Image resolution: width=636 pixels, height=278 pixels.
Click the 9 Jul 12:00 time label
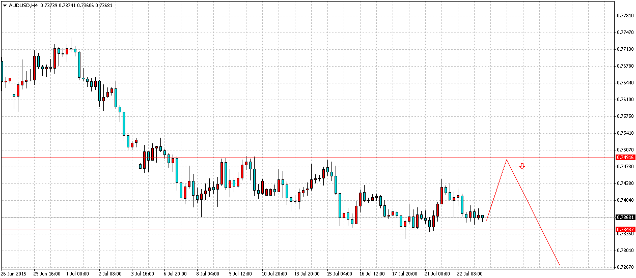(x=240, y=273)
